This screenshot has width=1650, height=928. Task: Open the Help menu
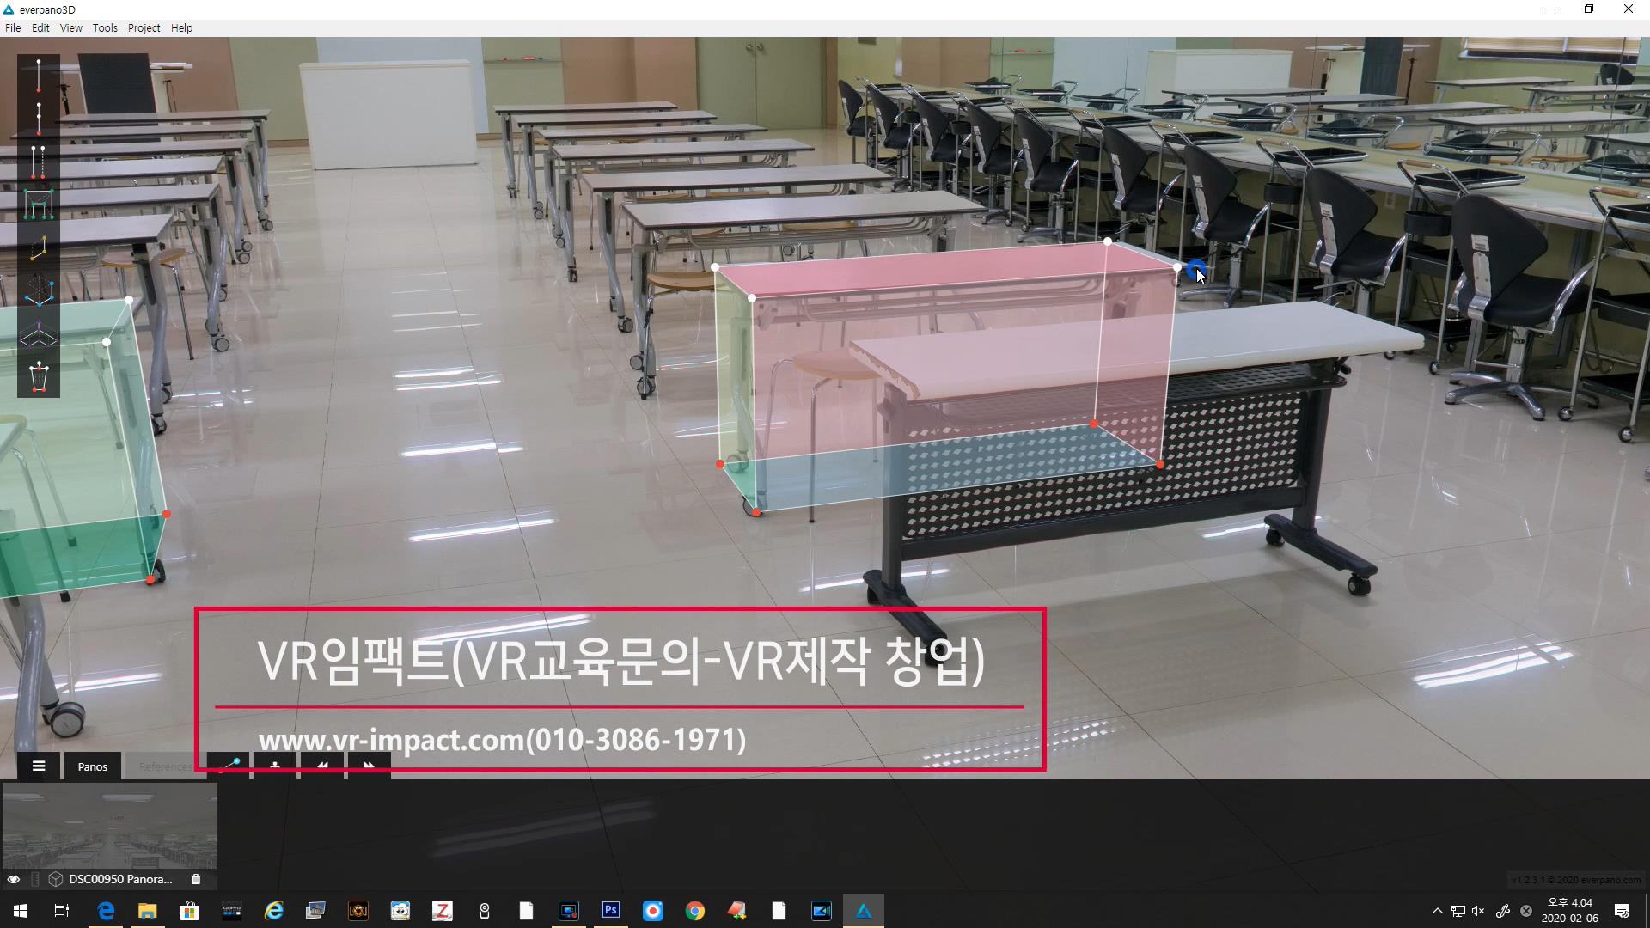pyautogui.click(x=181, y=27)
